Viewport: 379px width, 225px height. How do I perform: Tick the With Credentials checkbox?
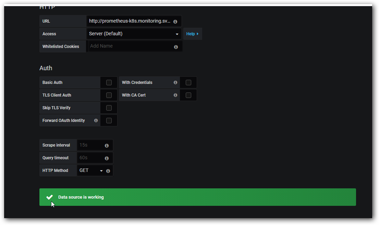188,83
